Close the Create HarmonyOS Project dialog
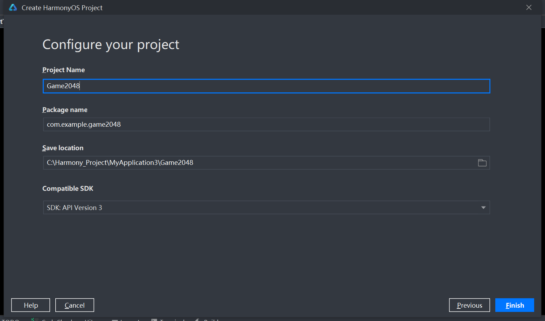 point(529,7)
